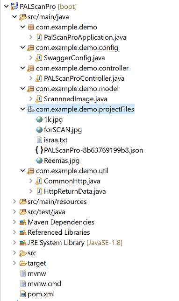Image resolution: width=179 pixels, height=301 pixels.
Task: Click the Referenced Libraries icon
Action: [23, 232]
